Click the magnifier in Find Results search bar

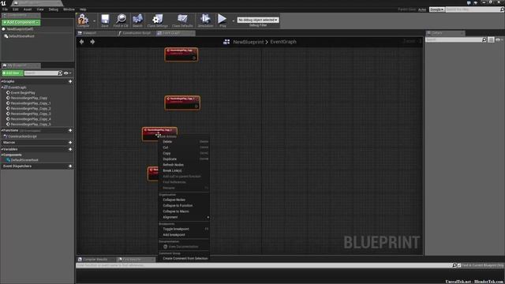pos(454,265)
